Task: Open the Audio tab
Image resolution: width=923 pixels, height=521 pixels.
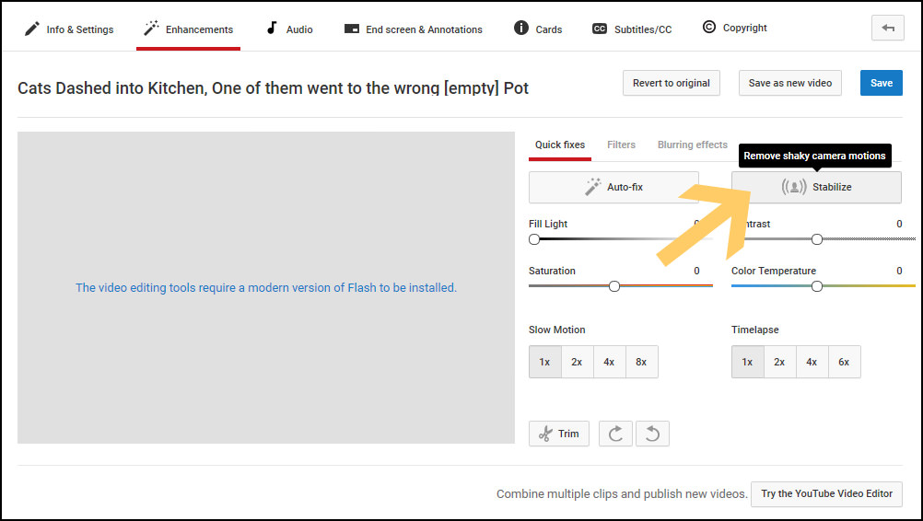Action: click(x=289, y=29)
